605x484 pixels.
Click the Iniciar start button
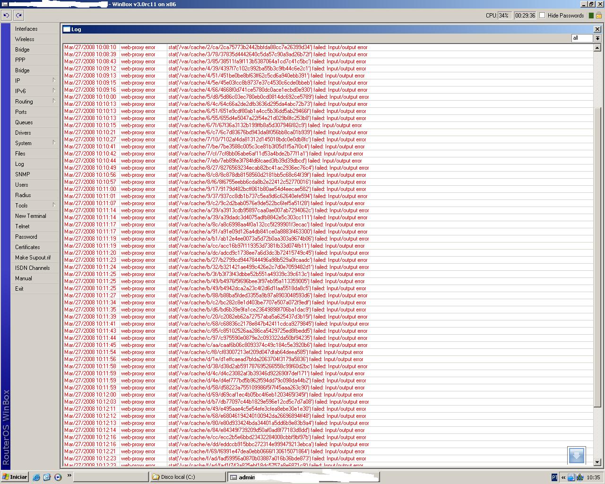[x=15, y=477]
